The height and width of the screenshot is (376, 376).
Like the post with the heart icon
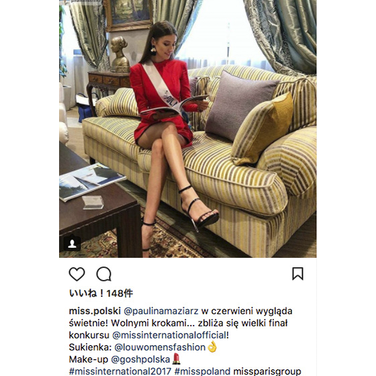77,274
